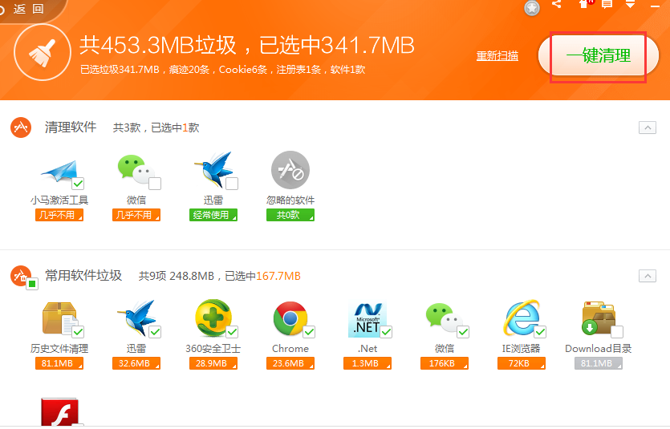Open the main menu triangle icon
670x429 pixels.
pyautogui.click(x=630, y=4)
